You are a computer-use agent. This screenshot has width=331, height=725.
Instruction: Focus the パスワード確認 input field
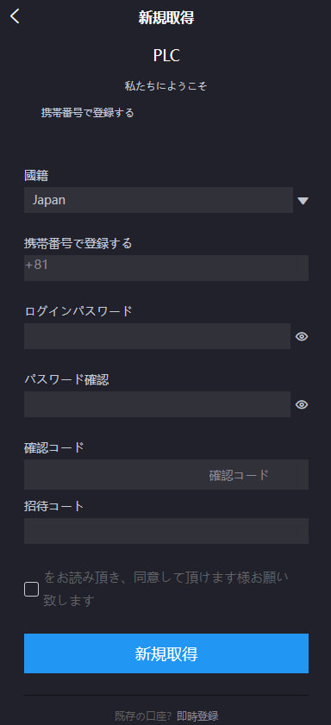[157, 404]
